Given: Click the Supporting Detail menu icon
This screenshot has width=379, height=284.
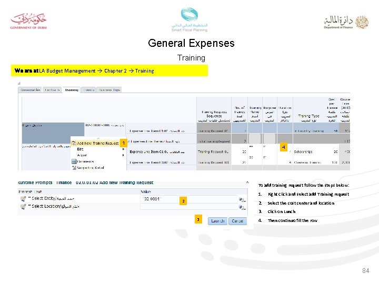Looking at the screenshot, I should click(x=74, y=168).
